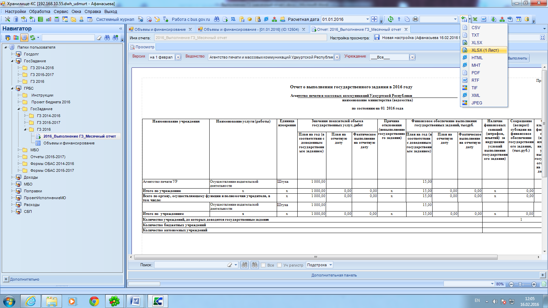This screenshot has height=308, width=548.
Task: Click the Excel export icon in toolbar
Action: pyautogui.click(x=475, y=19)
